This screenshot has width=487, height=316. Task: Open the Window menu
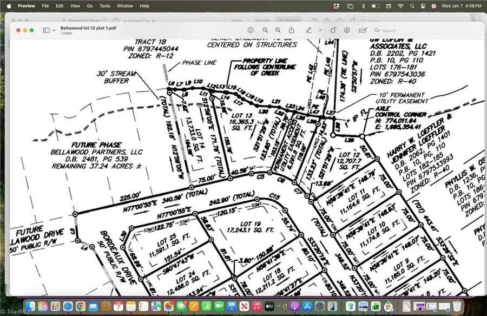coord(124,6)
